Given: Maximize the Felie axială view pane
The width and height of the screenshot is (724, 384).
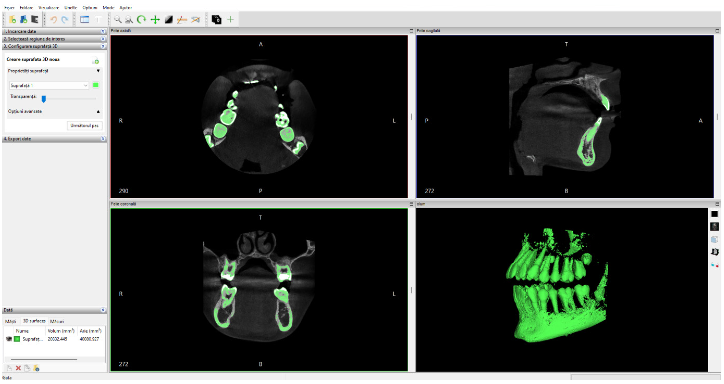Looking at the screenshot, I should point(411,31).
